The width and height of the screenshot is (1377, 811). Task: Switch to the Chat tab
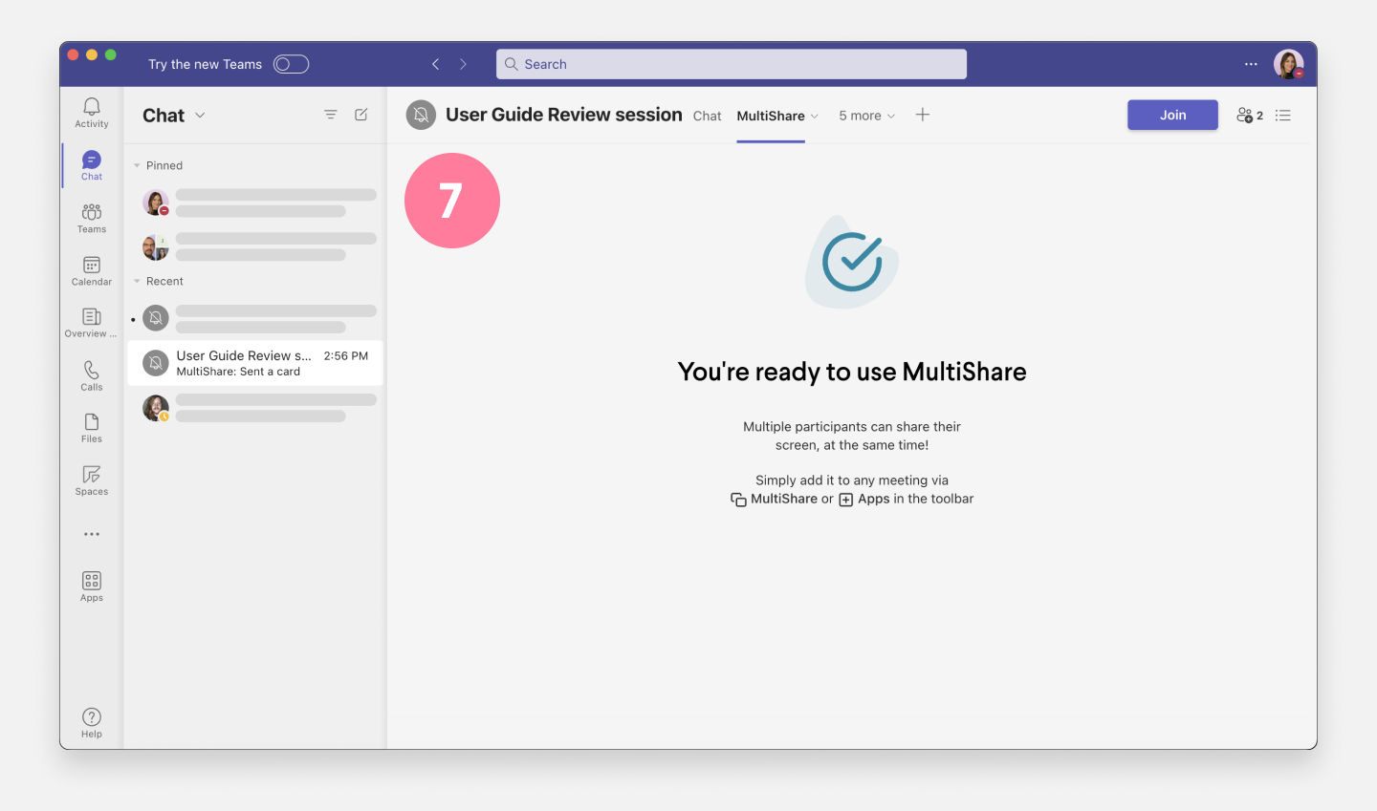tap(707, 115)
